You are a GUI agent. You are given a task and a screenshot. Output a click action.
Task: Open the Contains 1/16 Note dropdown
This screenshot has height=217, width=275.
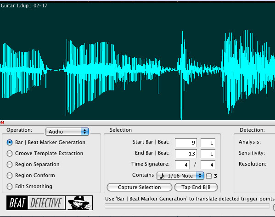[x=180, y=176]
